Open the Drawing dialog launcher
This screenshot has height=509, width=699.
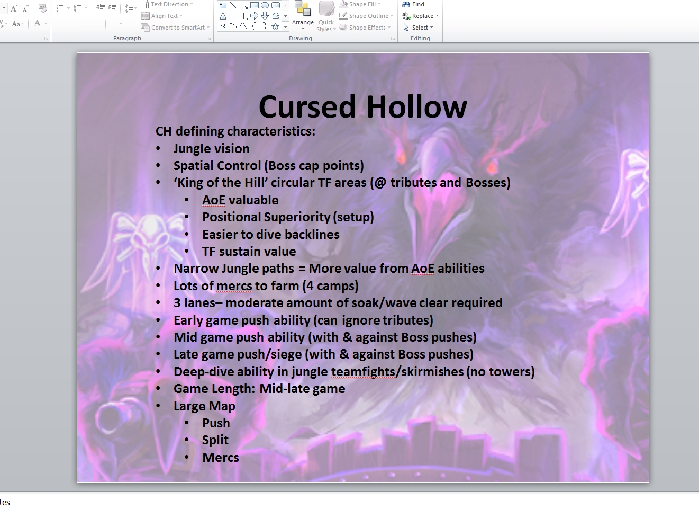click(393, 38)
